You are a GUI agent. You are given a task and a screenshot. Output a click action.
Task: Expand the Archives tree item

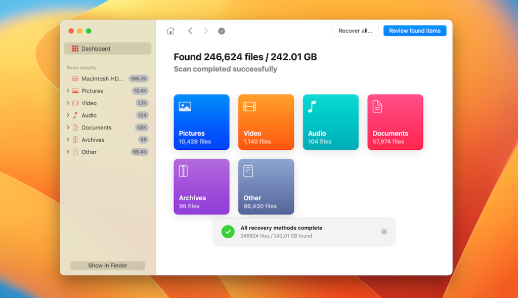(68, 140)
